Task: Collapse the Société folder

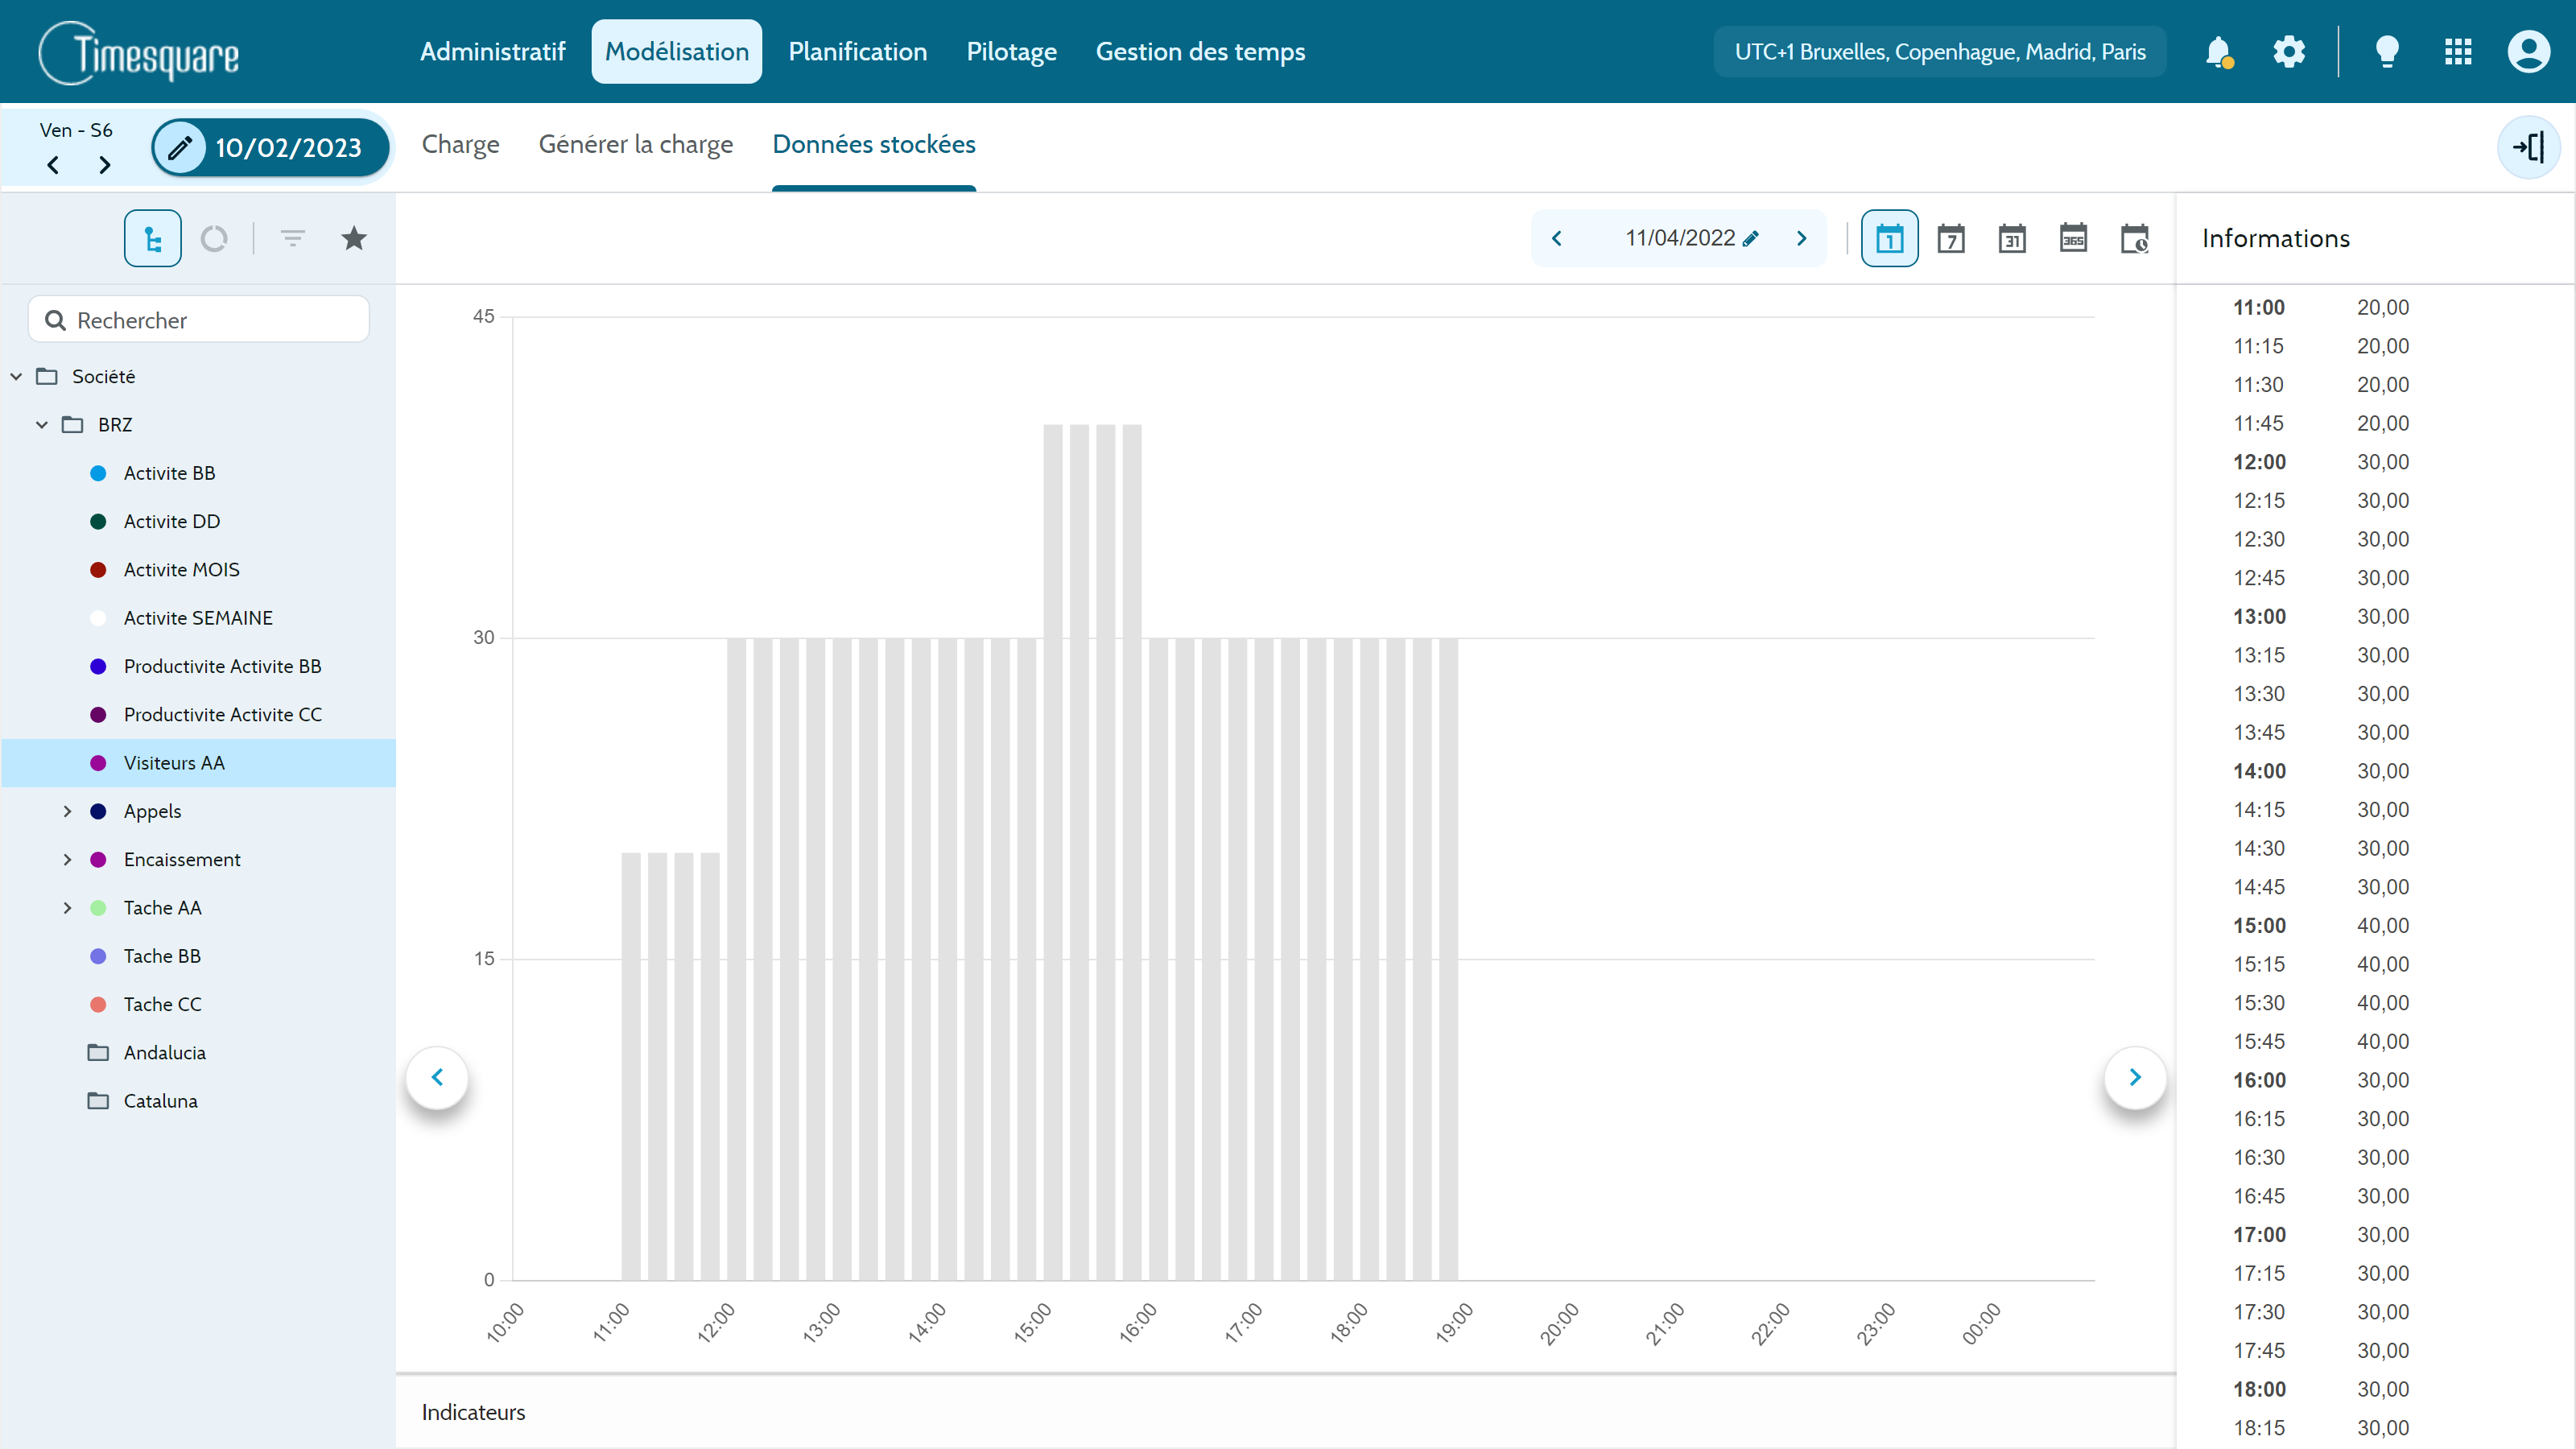Action: coord(16,377)
